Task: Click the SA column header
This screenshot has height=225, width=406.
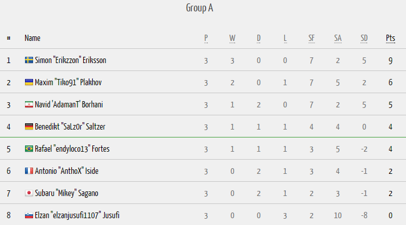Action: click(338, 38)
